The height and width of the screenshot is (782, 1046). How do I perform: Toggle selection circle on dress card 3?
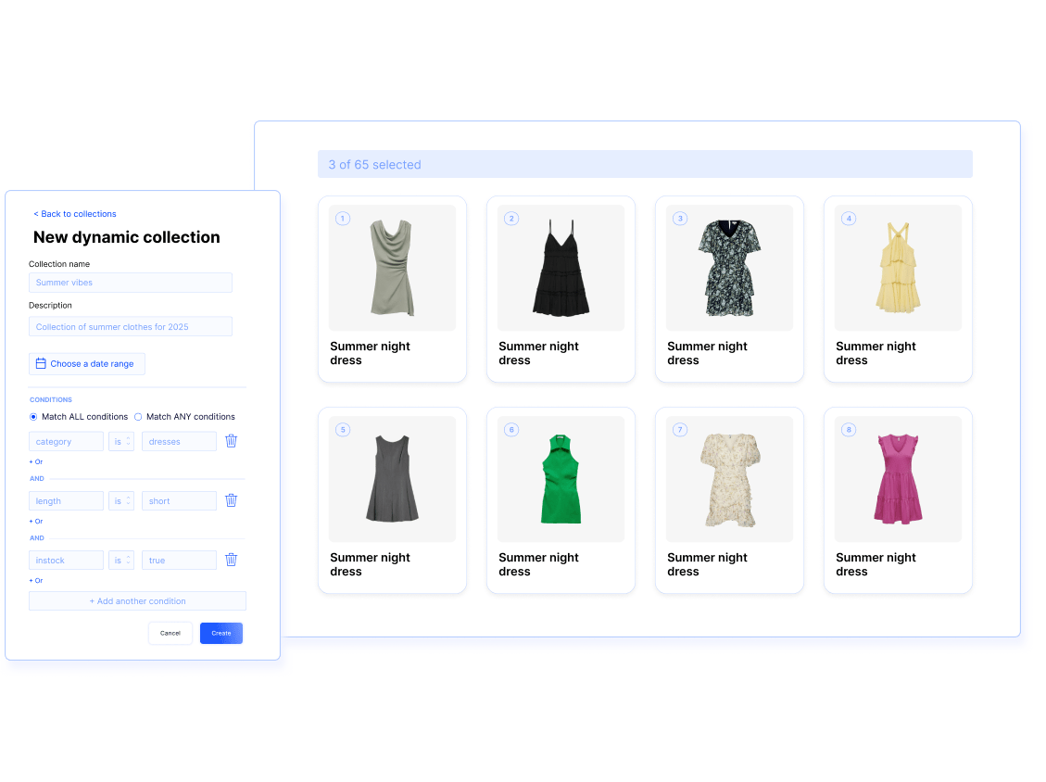pos(680,218)
